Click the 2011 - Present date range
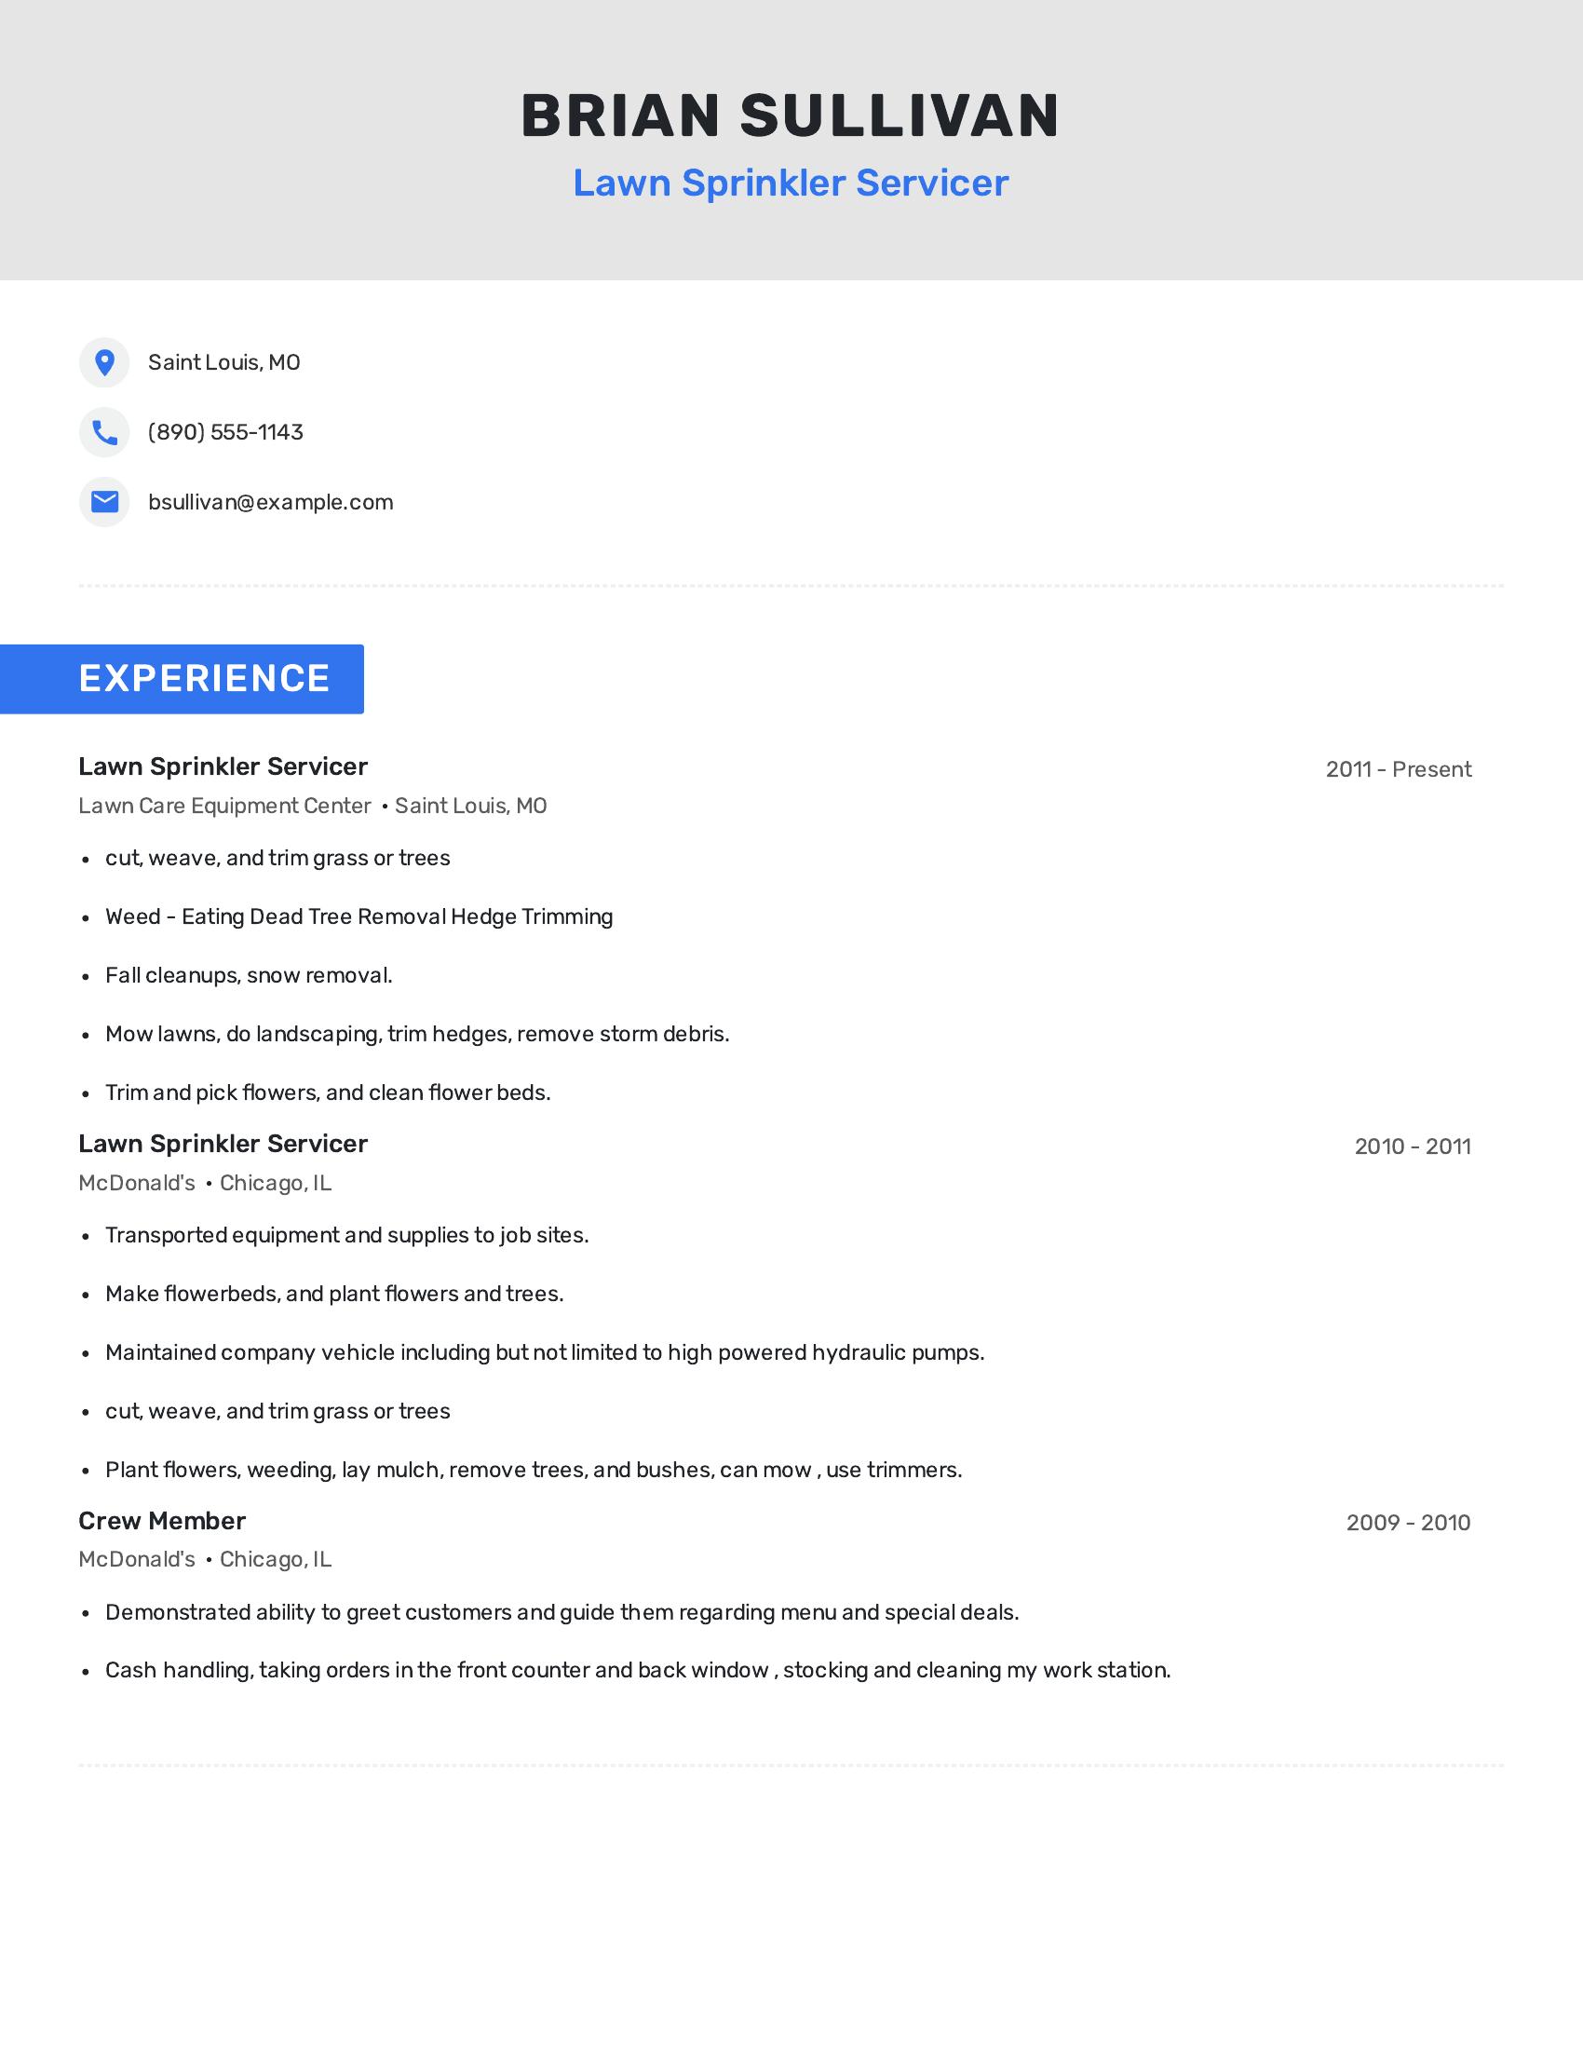The height and width of the screenshot is (2049, 1583). (1399, 769)
